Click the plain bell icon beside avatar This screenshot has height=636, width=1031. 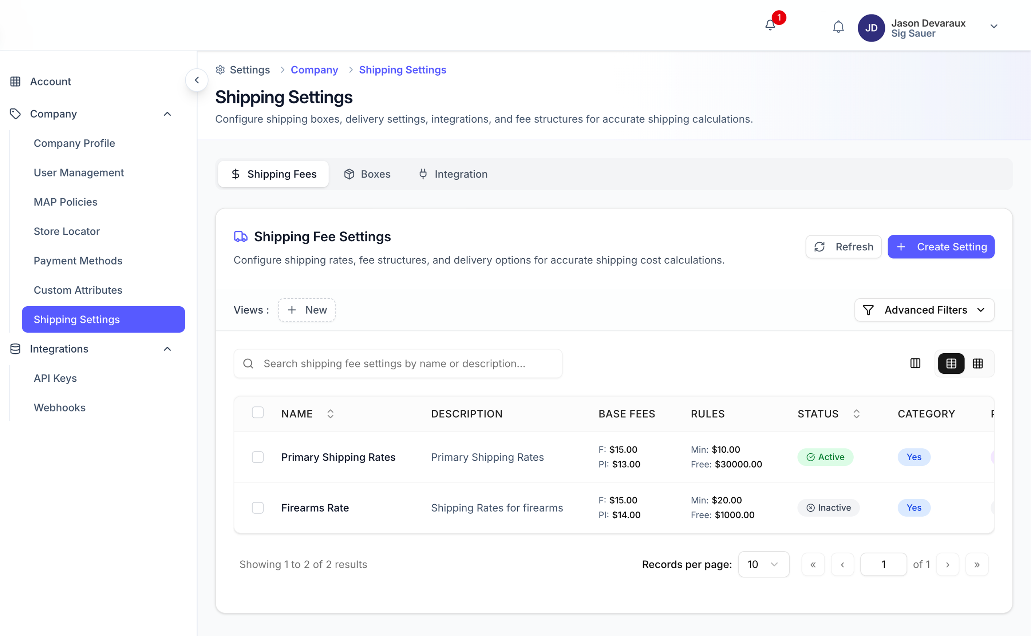point(838,27)
